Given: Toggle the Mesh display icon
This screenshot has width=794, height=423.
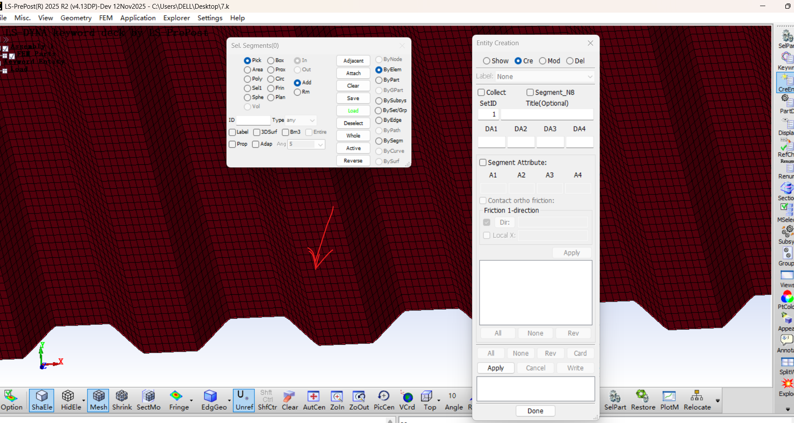Looking at the screenshot, I should (x=98, y=400).
